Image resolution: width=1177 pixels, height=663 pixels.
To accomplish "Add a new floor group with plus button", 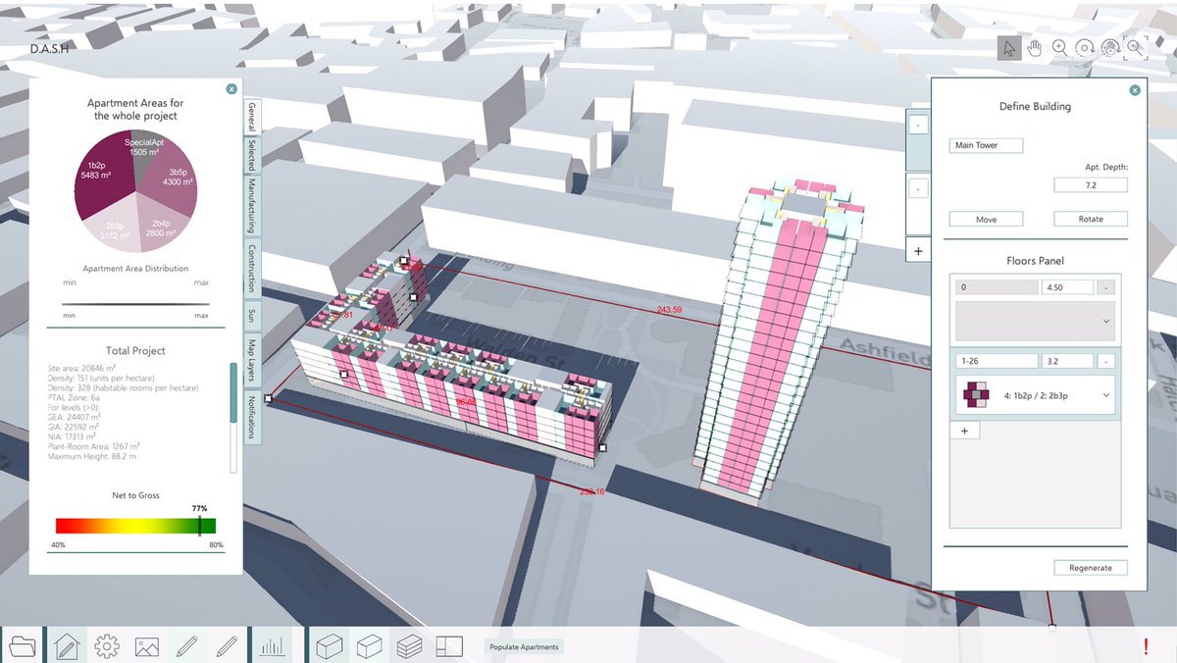I will pyautogui.click(x=963, y=431).
